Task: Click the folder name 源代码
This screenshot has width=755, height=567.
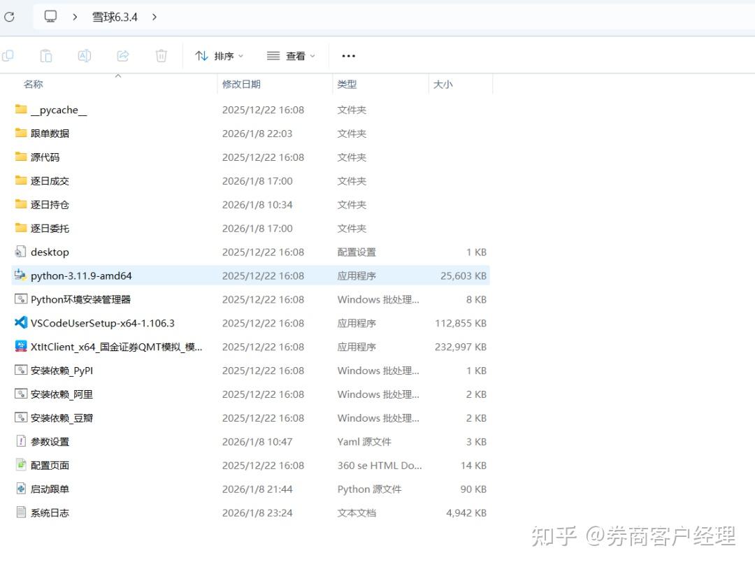Action: pos(45,157)
